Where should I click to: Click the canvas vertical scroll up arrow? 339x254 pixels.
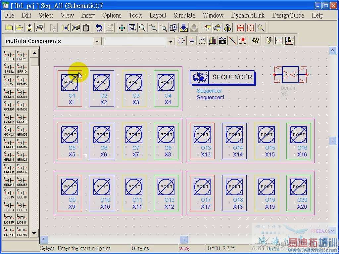[x=332, y=51]
